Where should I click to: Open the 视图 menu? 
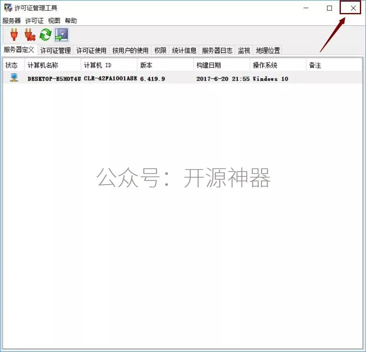tap(54, 21)
